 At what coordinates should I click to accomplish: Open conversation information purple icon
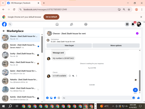point(137,33)
